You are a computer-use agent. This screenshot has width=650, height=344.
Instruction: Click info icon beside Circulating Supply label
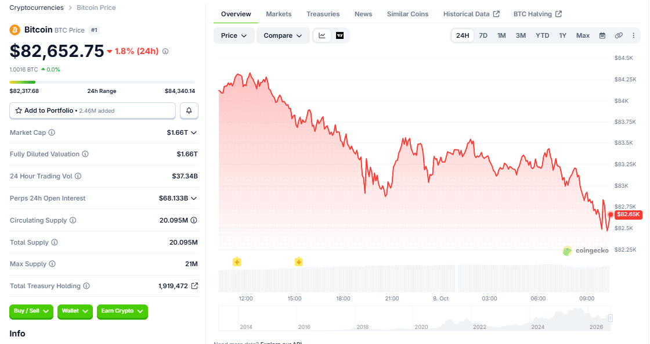(x=73, y=220)
